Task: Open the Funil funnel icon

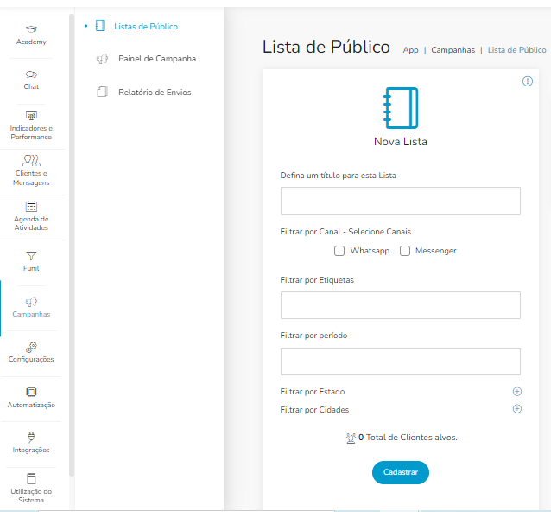Action: (31, 256)
